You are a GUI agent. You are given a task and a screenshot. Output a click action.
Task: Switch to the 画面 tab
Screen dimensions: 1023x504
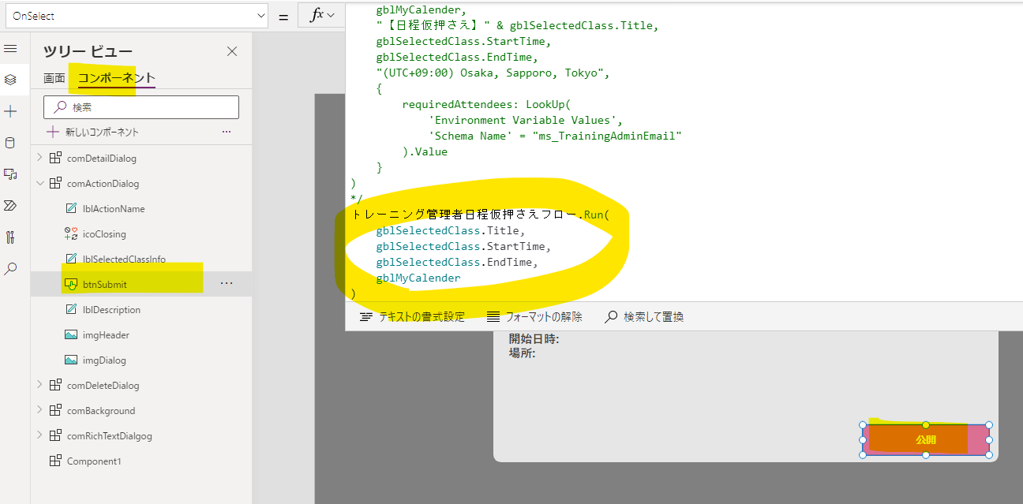[54, 78]
